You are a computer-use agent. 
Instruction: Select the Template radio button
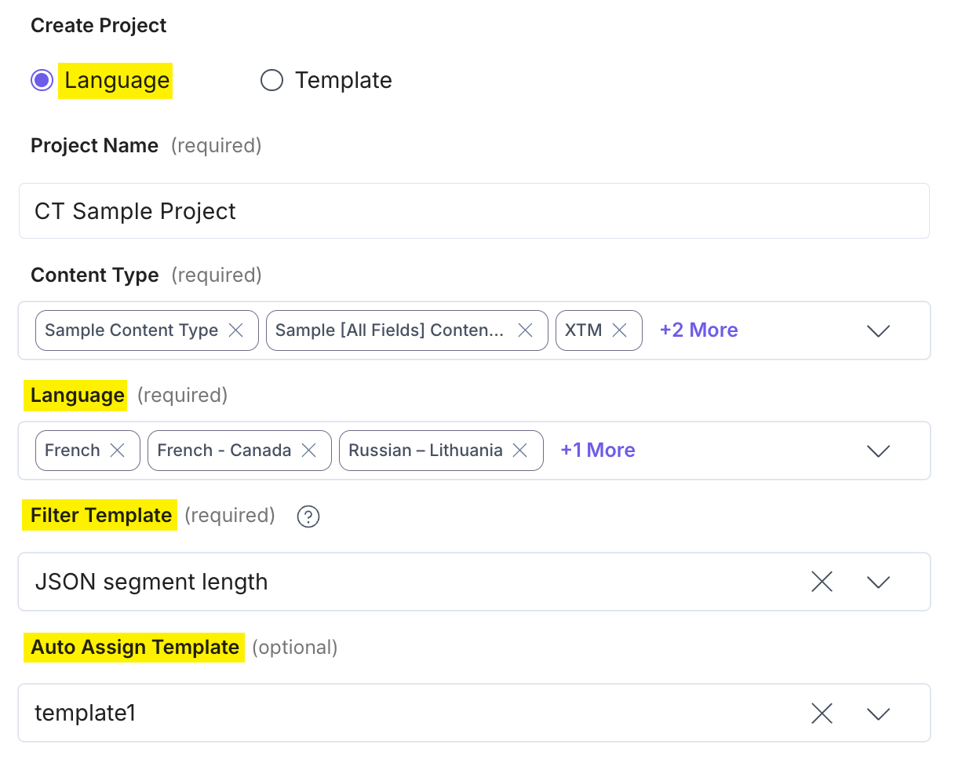(x=271, y=80)
